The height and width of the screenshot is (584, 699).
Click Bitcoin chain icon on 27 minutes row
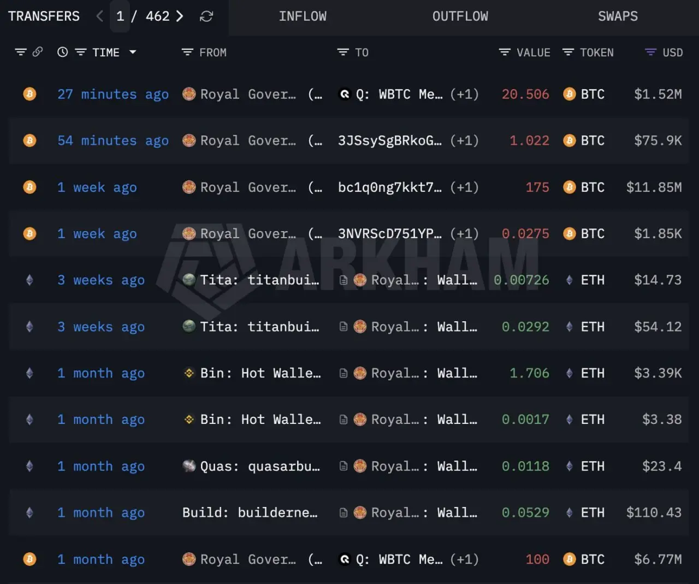tap(29, 94)
